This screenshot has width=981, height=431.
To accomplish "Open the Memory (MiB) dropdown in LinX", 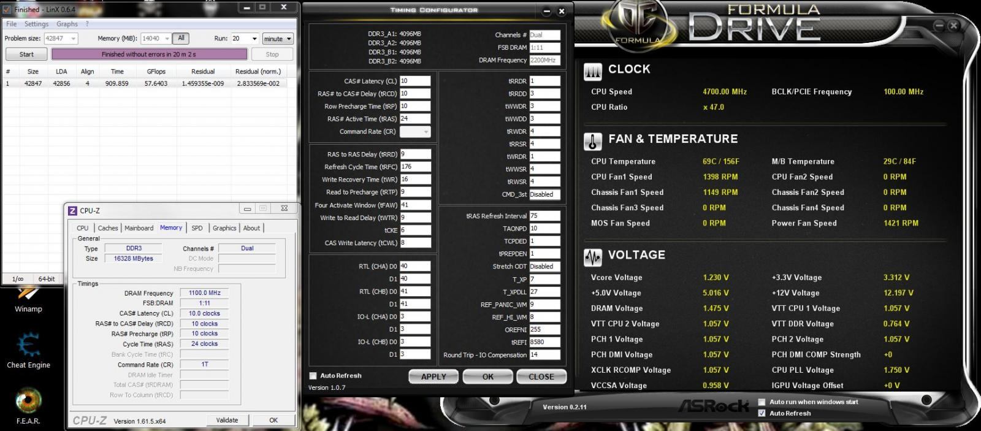I will pyautogui.click(x=167, y=39).
